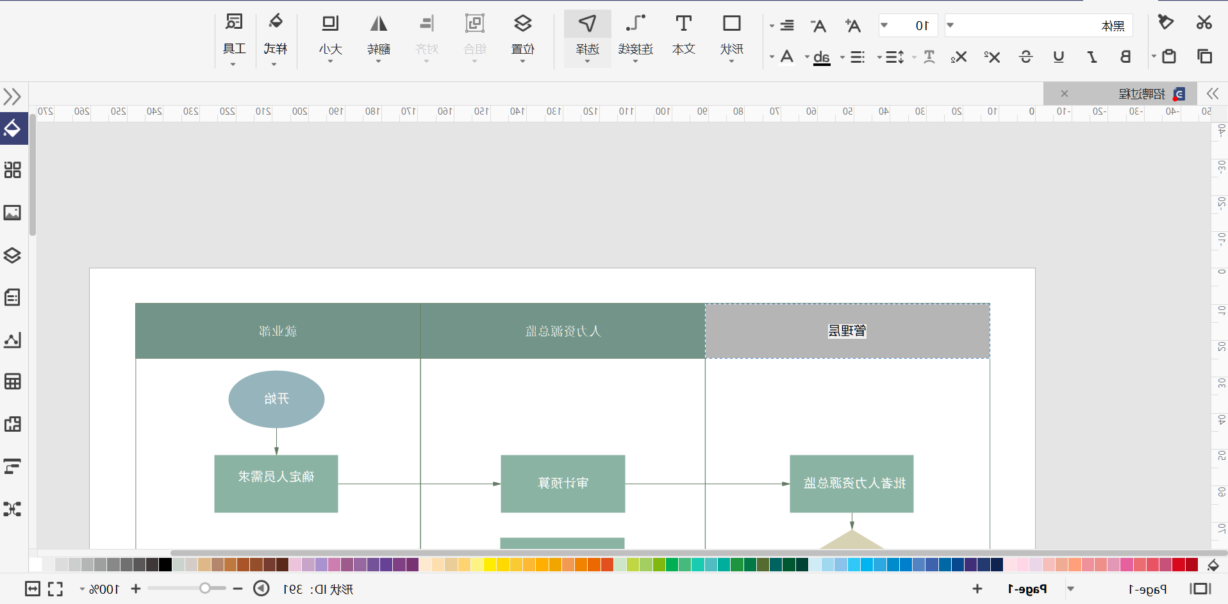Click the Cut scissors icon
Image resolution: width=1228 pixels, height=604 pixels.
pyautogui.click(x=1204, y=22)
